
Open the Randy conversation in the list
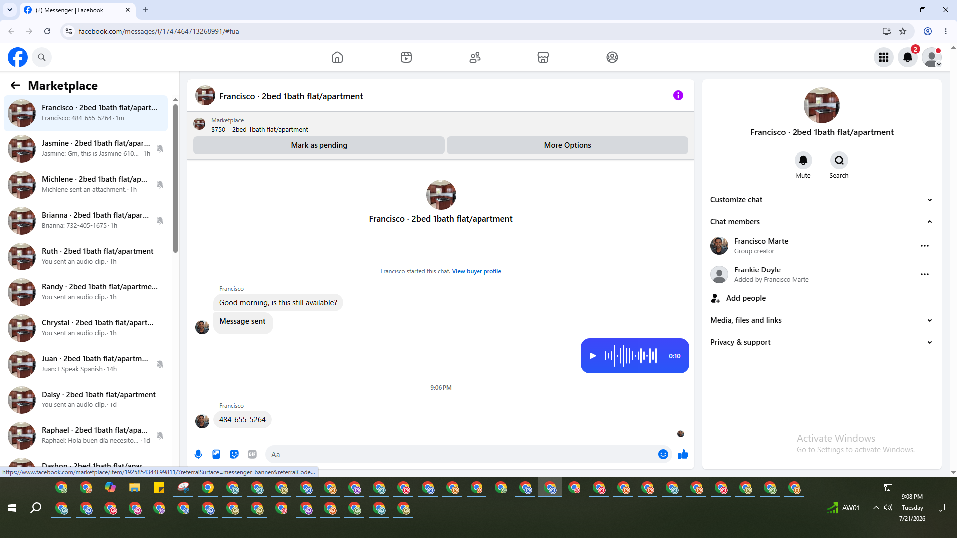[x=86, y=292]
